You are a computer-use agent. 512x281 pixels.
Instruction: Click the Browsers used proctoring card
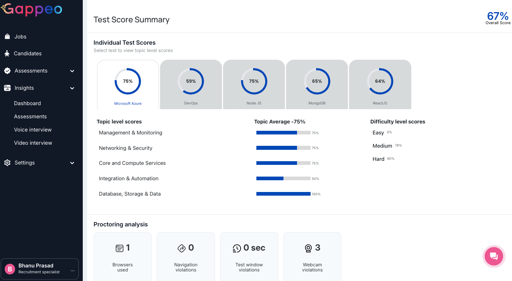(x=123, y=256)
